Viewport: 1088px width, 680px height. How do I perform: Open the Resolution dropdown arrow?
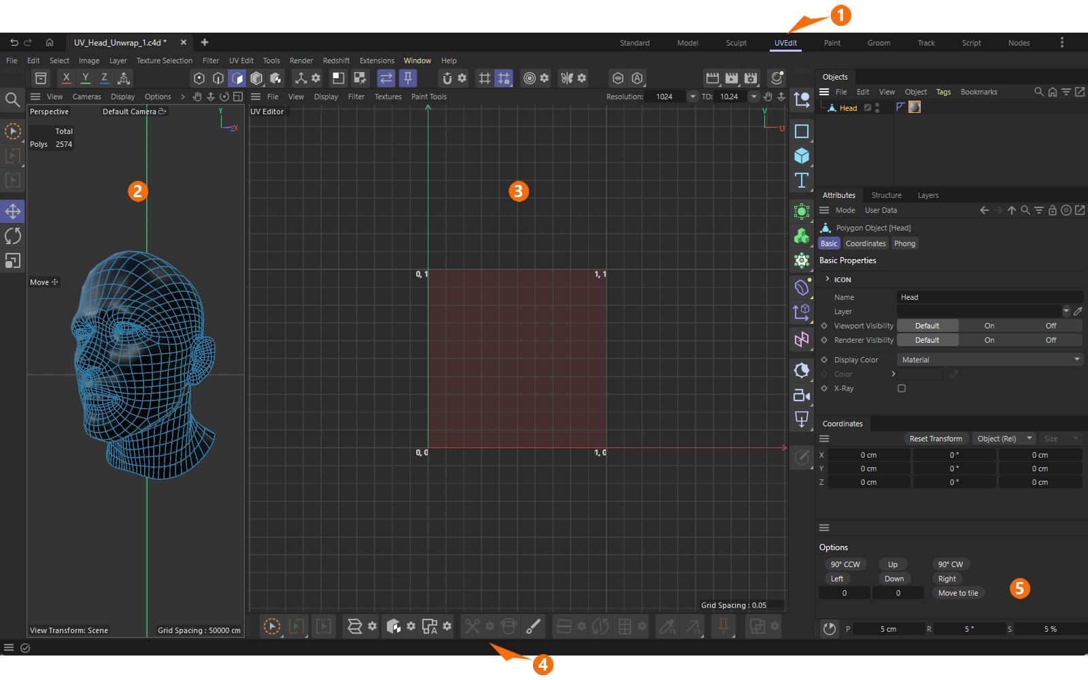[692, 97]
